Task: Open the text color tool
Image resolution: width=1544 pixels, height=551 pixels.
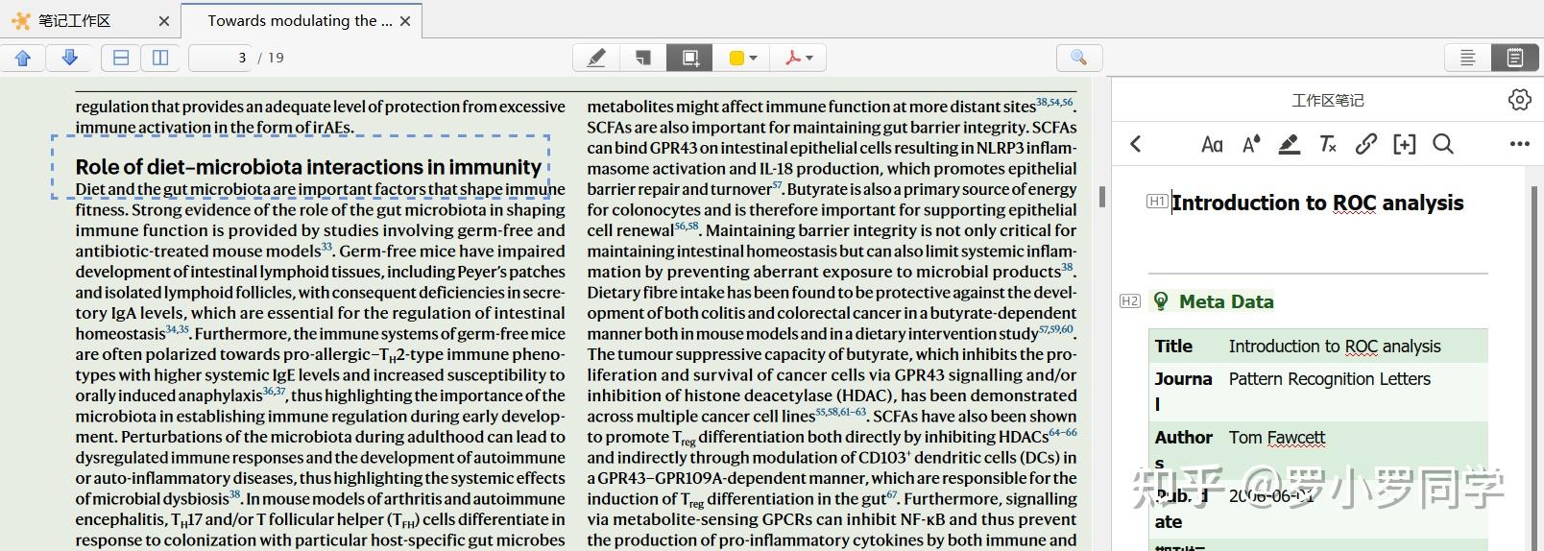Action: (1251, 144)
